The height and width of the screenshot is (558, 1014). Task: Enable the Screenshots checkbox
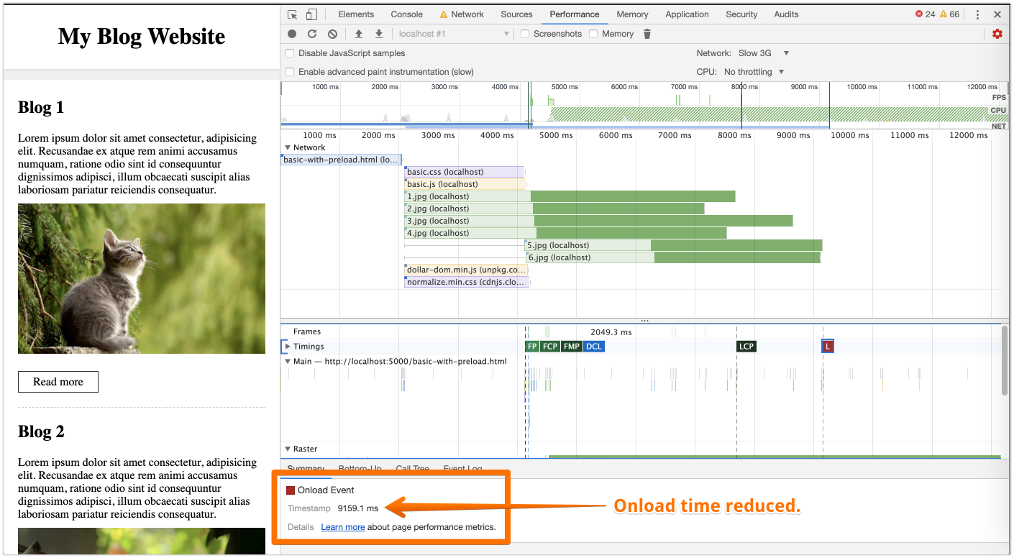point(525,34)
